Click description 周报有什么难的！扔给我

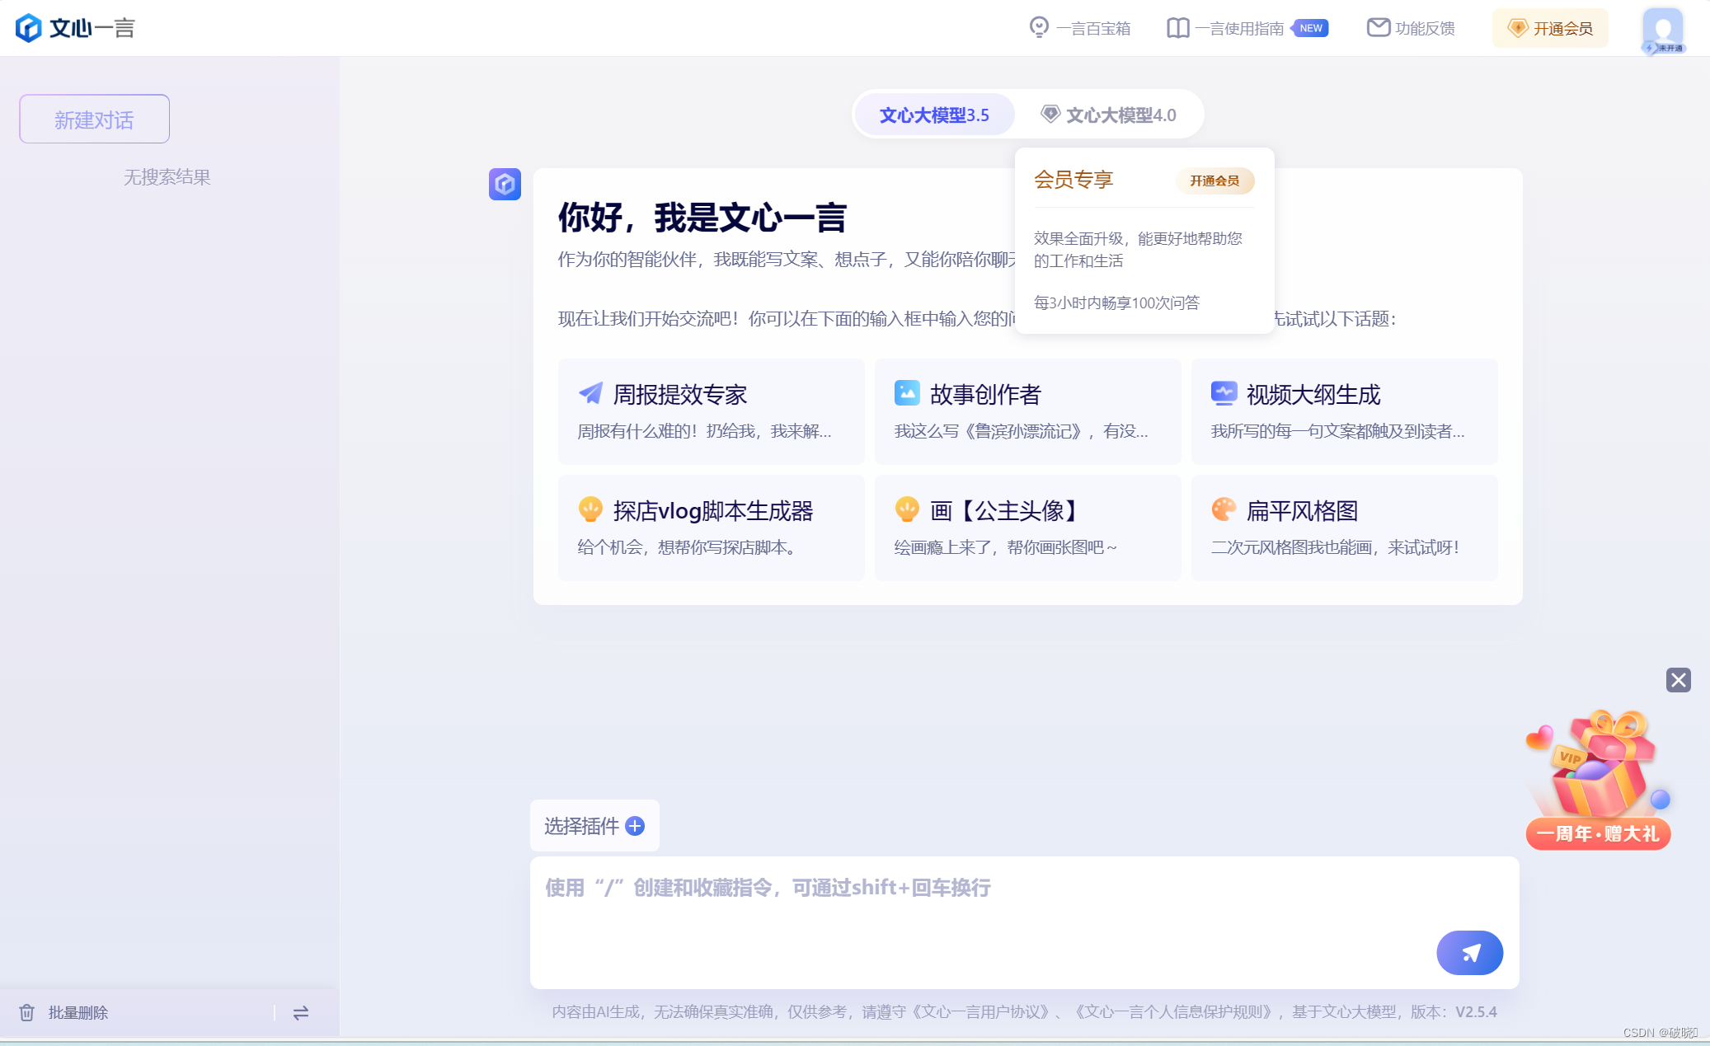tap(704, 431)
